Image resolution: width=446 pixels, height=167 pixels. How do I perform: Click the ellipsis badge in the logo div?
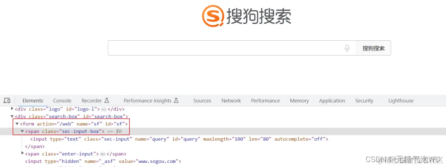point(104,109)
